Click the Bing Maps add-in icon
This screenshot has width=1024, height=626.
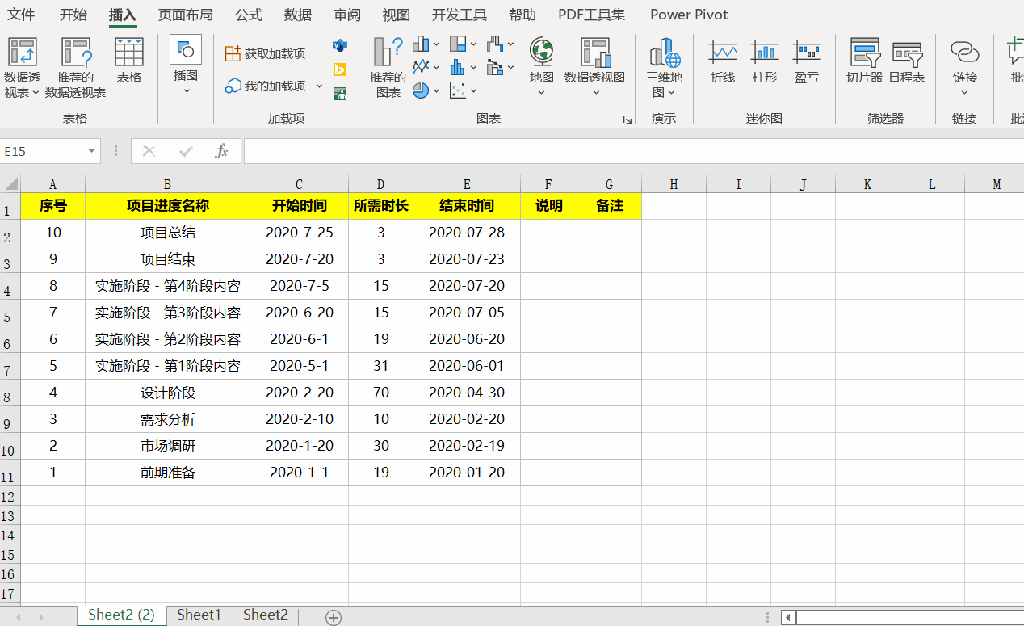pyautogui.click(x=340, y=69)
